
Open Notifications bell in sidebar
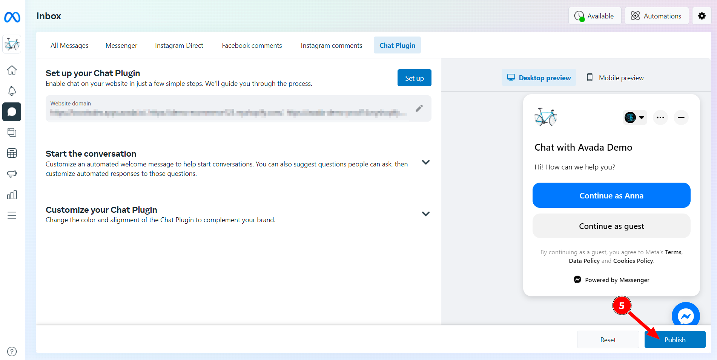point(12,91)
